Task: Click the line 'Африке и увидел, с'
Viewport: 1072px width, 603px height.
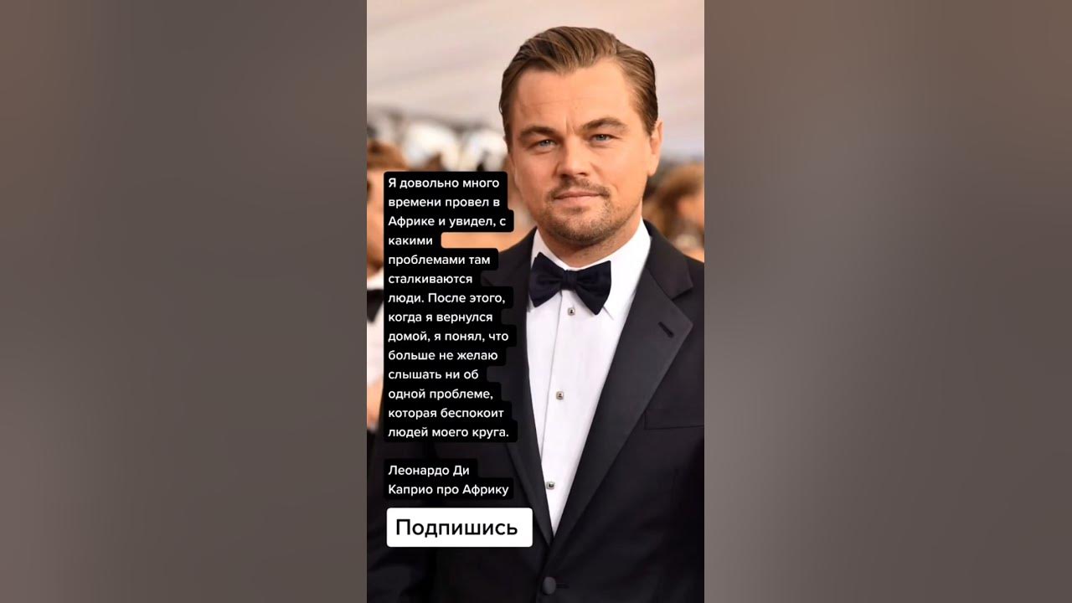Action: coord(448,221)
